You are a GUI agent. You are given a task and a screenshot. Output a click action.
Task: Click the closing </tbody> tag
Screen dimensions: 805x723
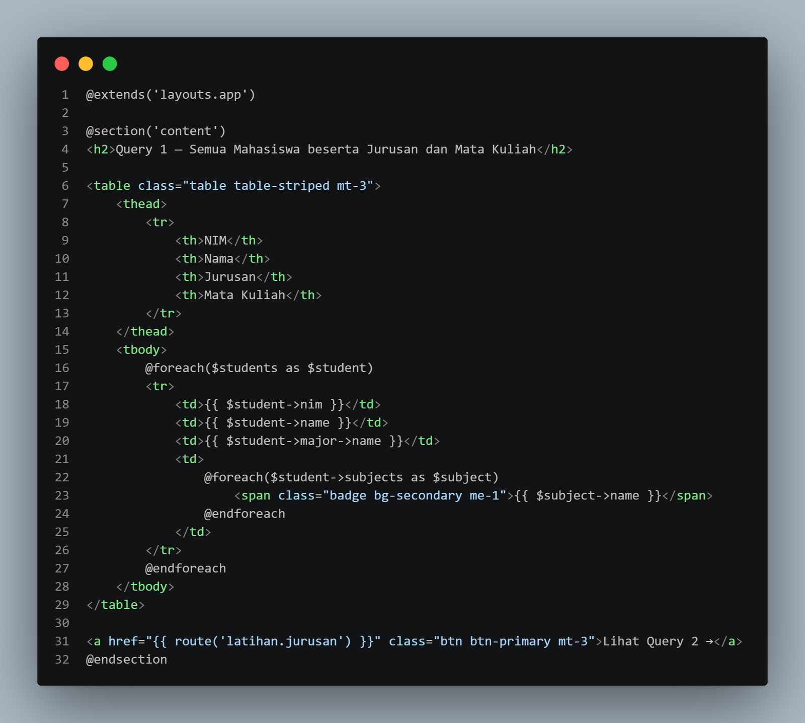point(145,587)
